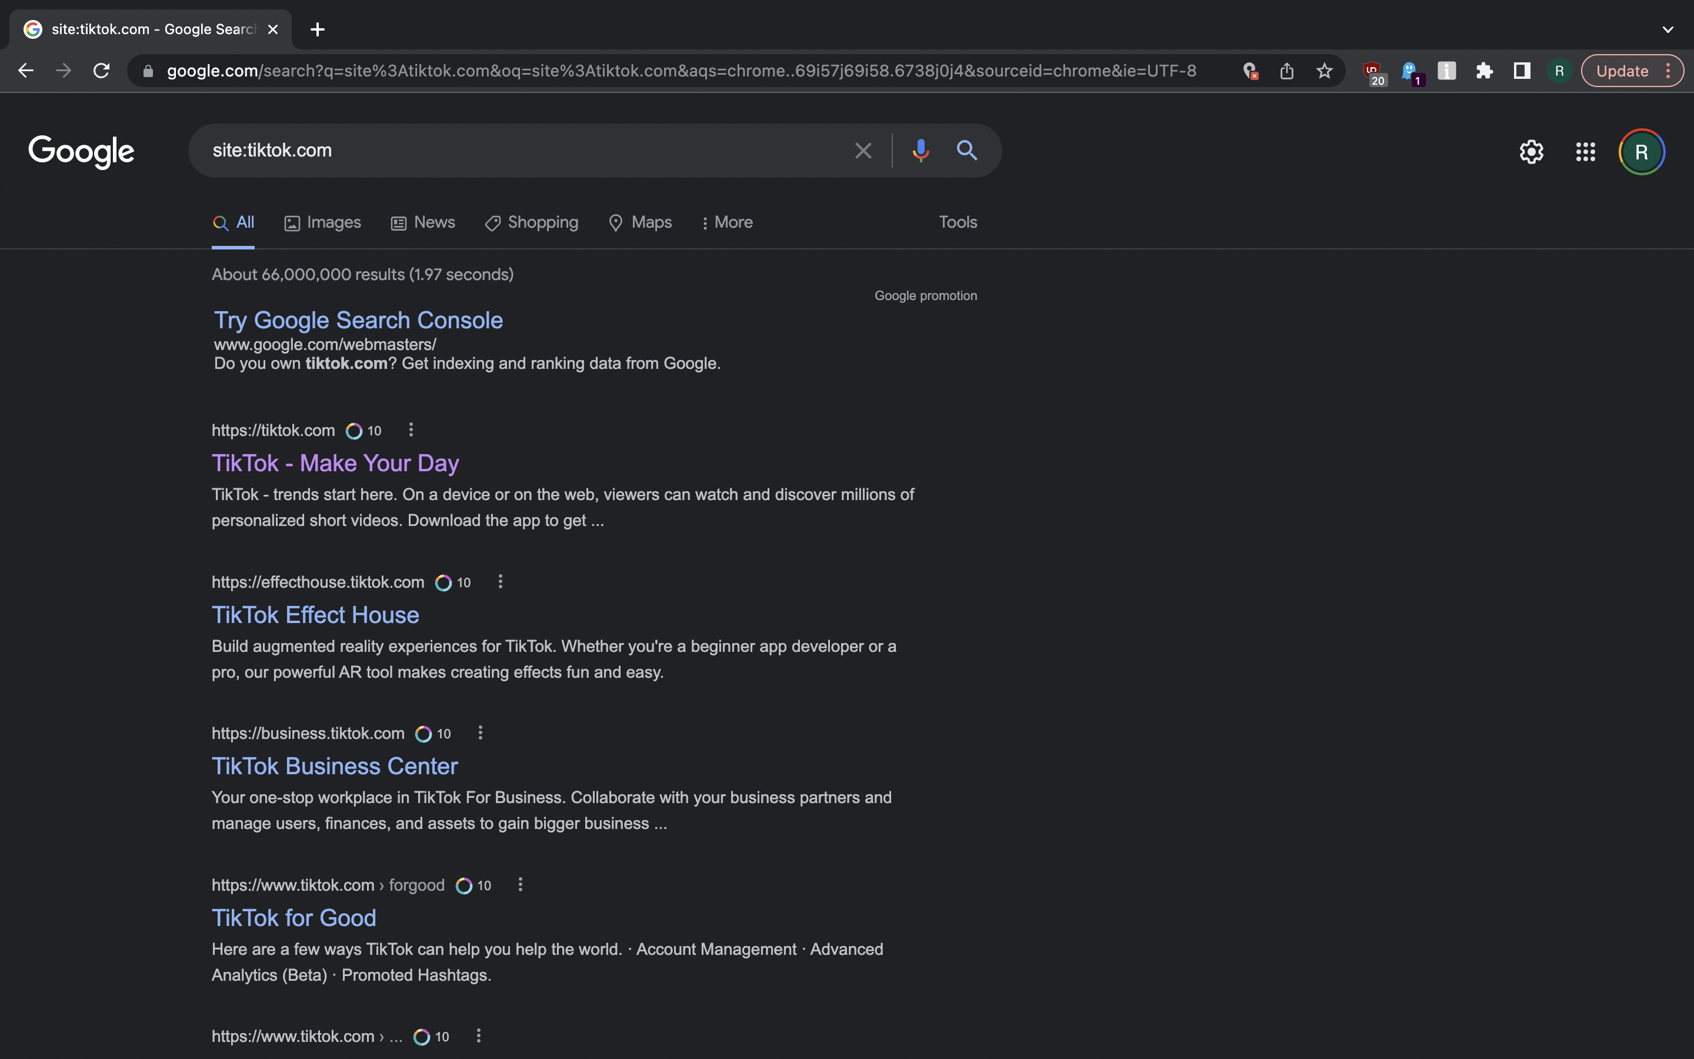This screenshot has width=1694, height=1059.
Task: Click About 66,000,000 results text
Action: pos(362,275)
